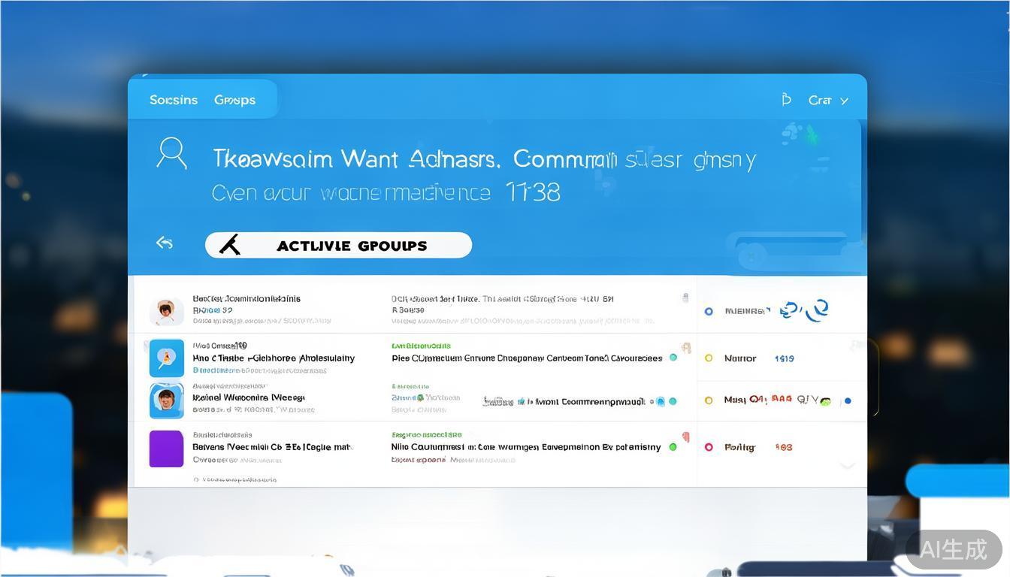Open the 'Balvens Neec' group title

[272, 447]
